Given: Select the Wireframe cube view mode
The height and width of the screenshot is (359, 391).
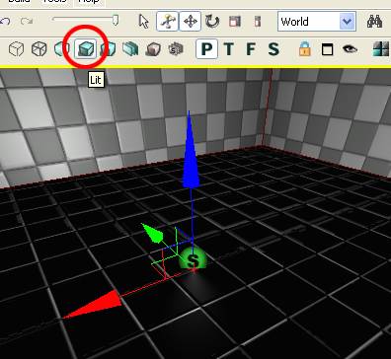Looking at the screenshot, I should coord(39,49).
